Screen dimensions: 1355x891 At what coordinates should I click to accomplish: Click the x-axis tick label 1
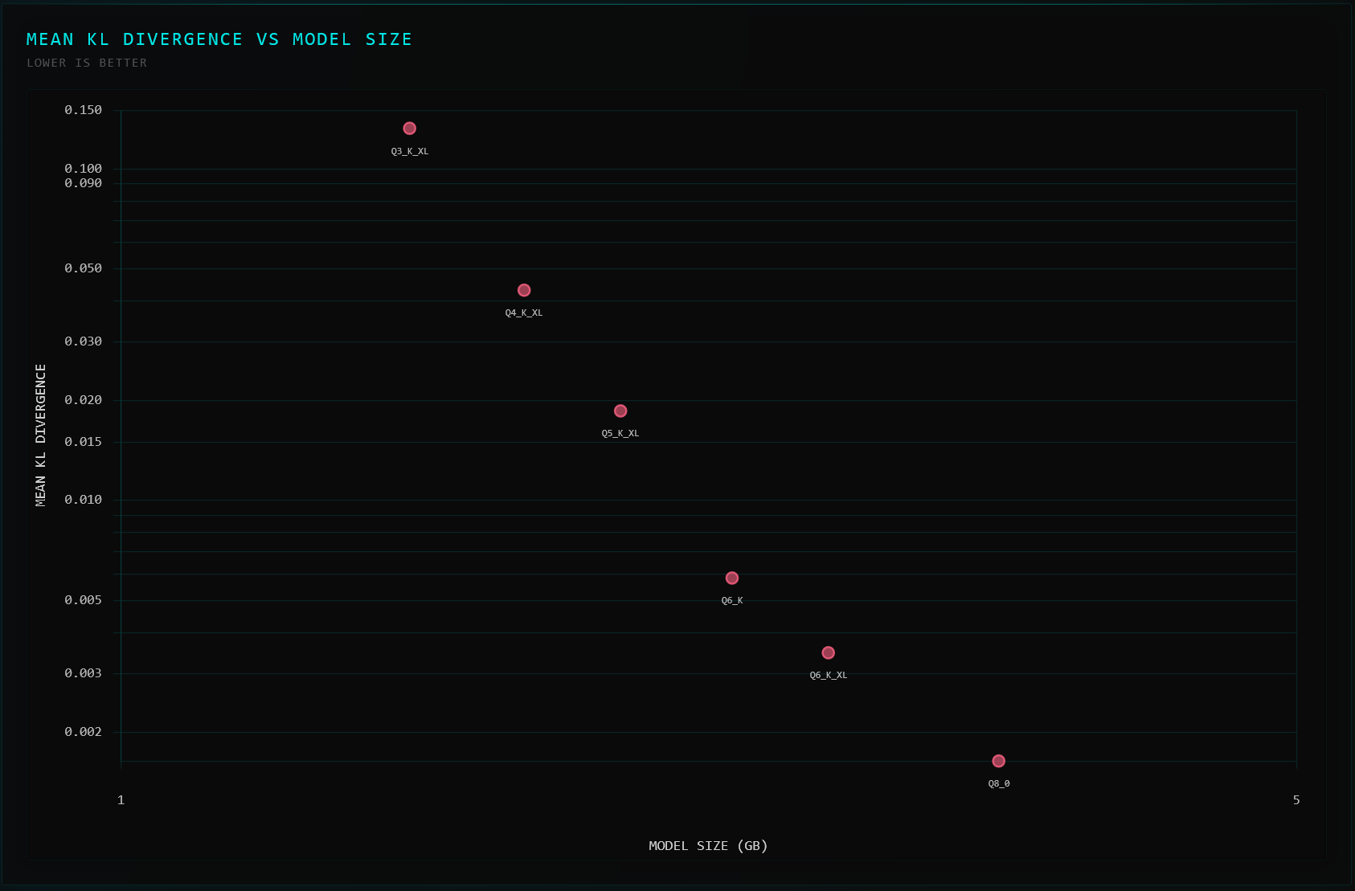[x=121, y=799]
